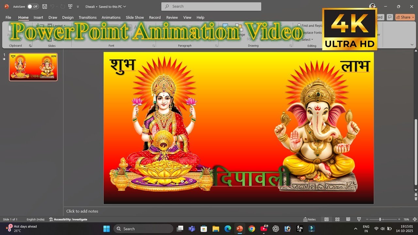
Task: Click the zoom in plus button
Action: point(399,219)
